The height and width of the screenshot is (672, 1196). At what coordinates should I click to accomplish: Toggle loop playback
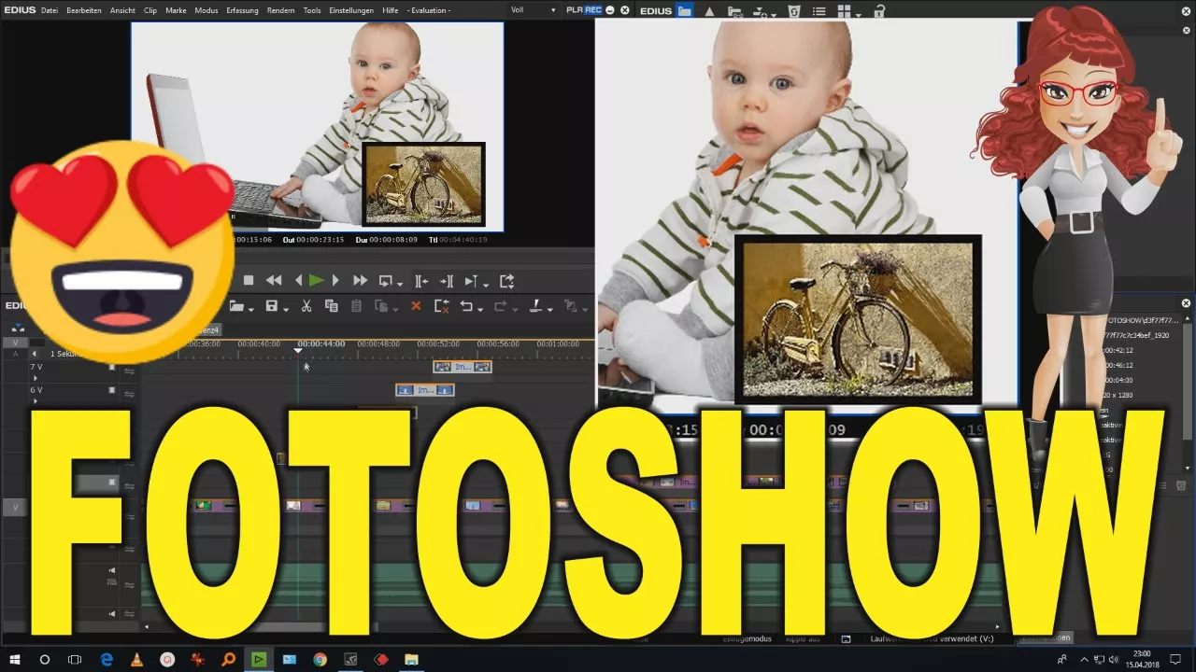coord(385,280)
